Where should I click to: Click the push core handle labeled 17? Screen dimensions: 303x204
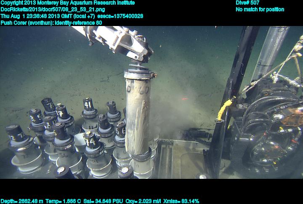(x=62, y=112)
